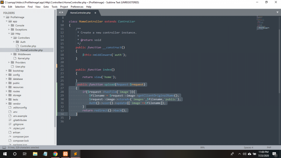Open the Preferences menu
Screen dimensions: 281x158
tap(77, 7)
